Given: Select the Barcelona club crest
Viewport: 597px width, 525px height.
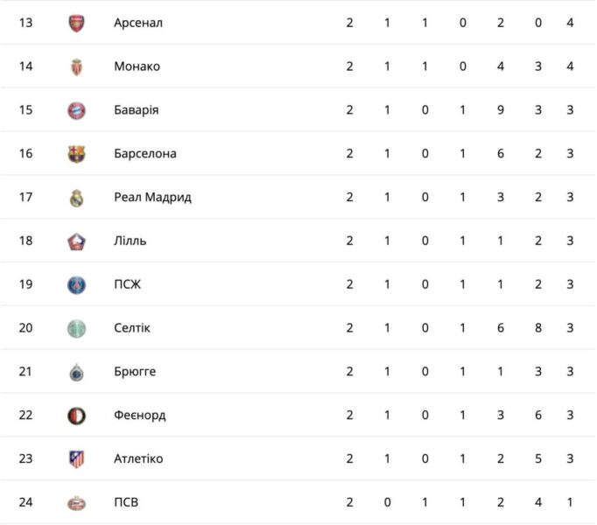Looking at the screenshot, I should click(76, 154).
